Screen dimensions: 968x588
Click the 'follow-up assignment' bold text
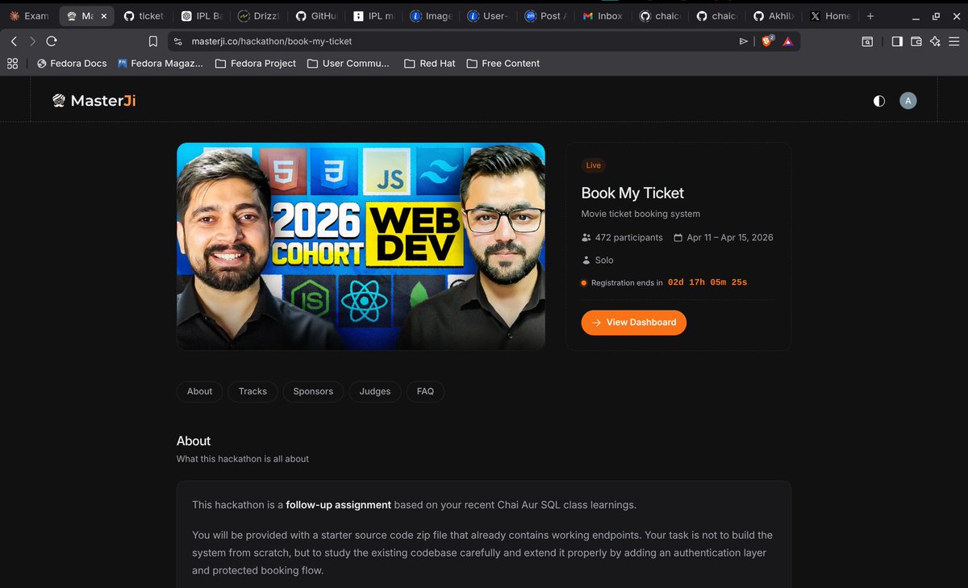[339, 505]
